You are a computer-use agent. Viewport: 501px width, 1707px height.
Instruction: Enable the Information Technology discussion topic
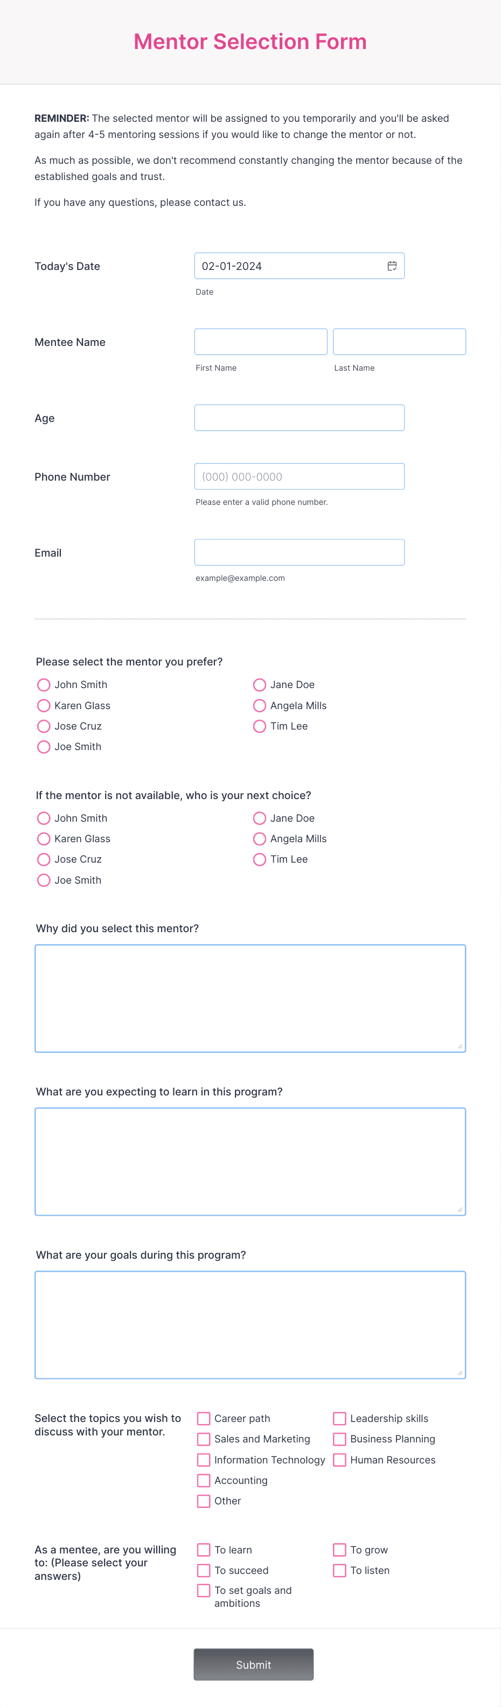click(x=204, y=1459)
